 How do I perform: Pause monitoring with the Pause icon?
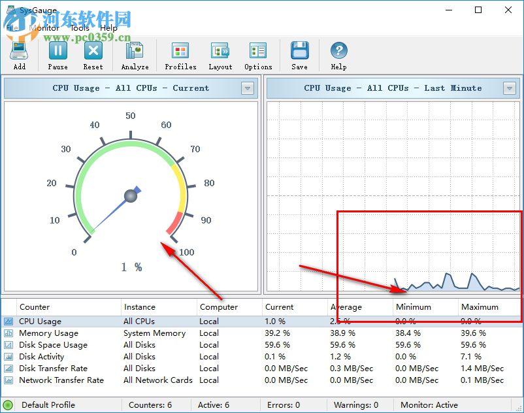pos(57,51)
